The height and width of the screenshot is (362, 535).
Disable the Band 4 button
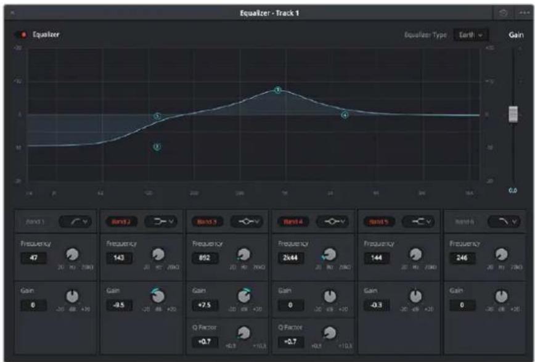293,221
